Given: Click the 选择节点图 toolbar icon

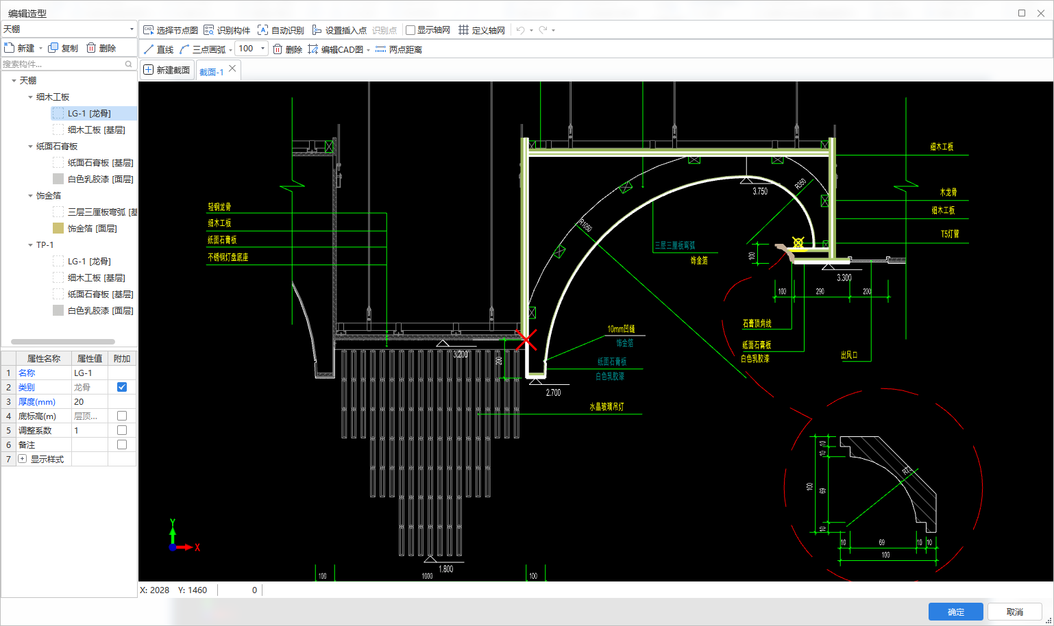Looking at the screenshot, I should tap(148, 30).
